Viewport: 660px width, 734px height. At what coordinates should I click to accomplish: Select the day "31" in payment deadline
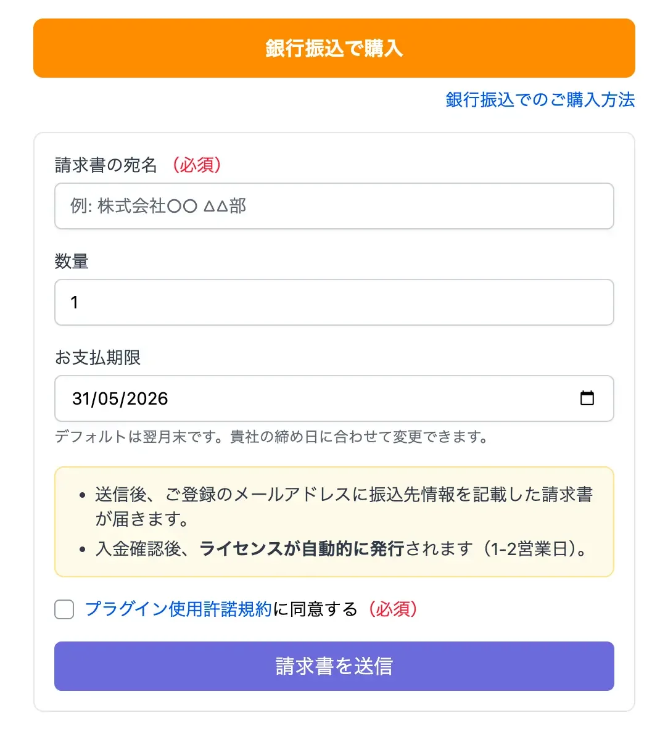pos(81,399)
